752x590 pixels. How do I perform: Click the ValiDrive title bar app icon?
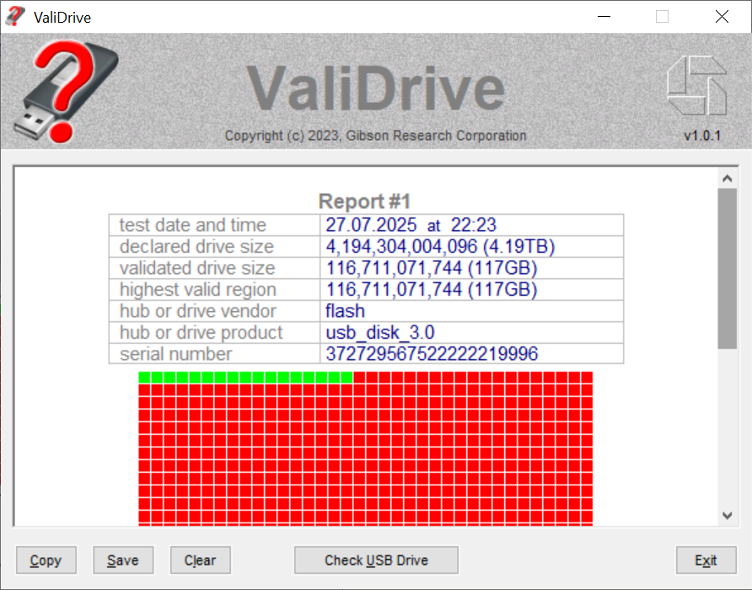click(15, 16)
